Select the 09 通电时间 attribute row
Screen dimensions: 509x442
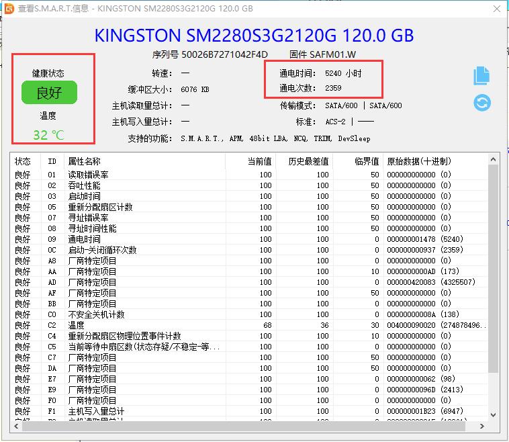(84, 239)
